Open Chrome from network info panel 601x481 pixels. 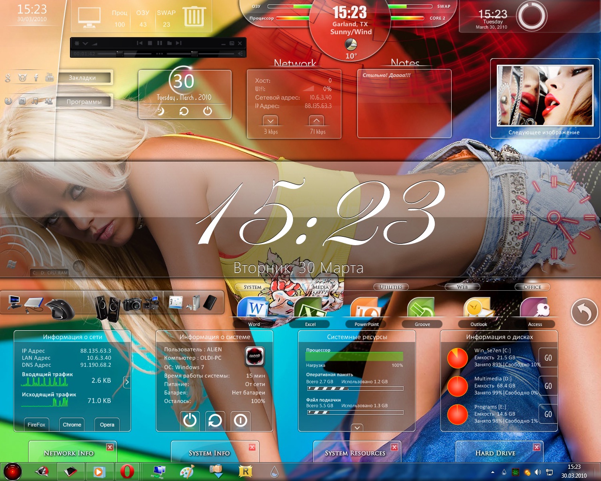pos(72,425)
